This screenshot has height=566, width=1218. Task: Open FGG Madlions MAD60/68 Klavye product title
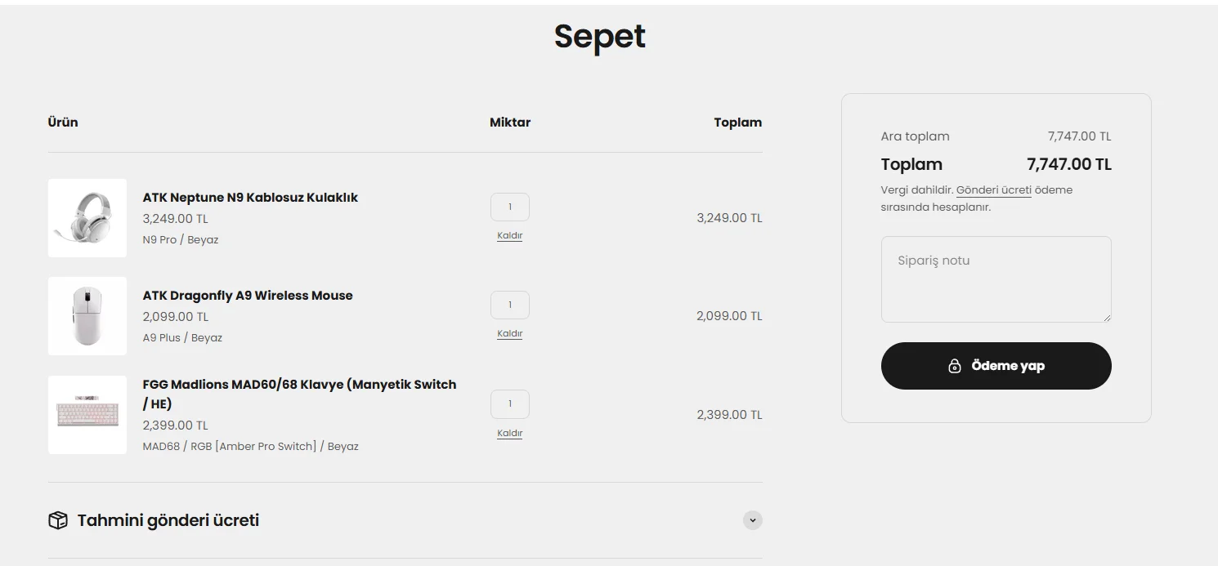[300, 394]
